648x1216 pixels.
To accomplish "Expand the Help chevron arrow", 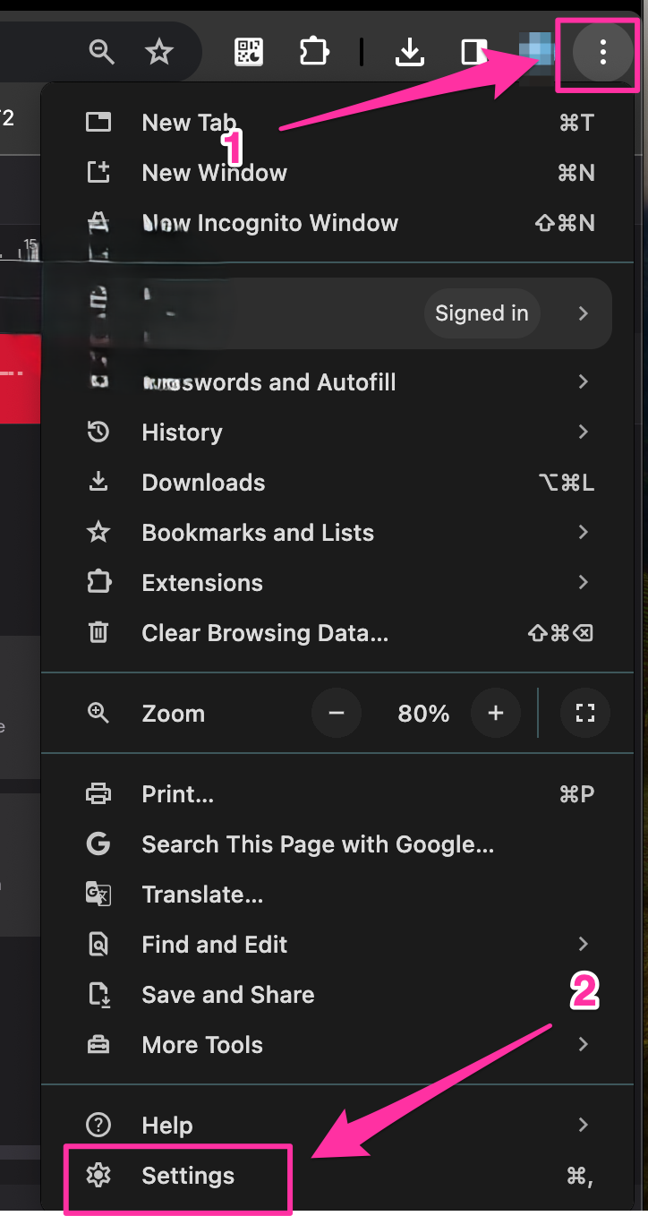I will pos(584,1126).
